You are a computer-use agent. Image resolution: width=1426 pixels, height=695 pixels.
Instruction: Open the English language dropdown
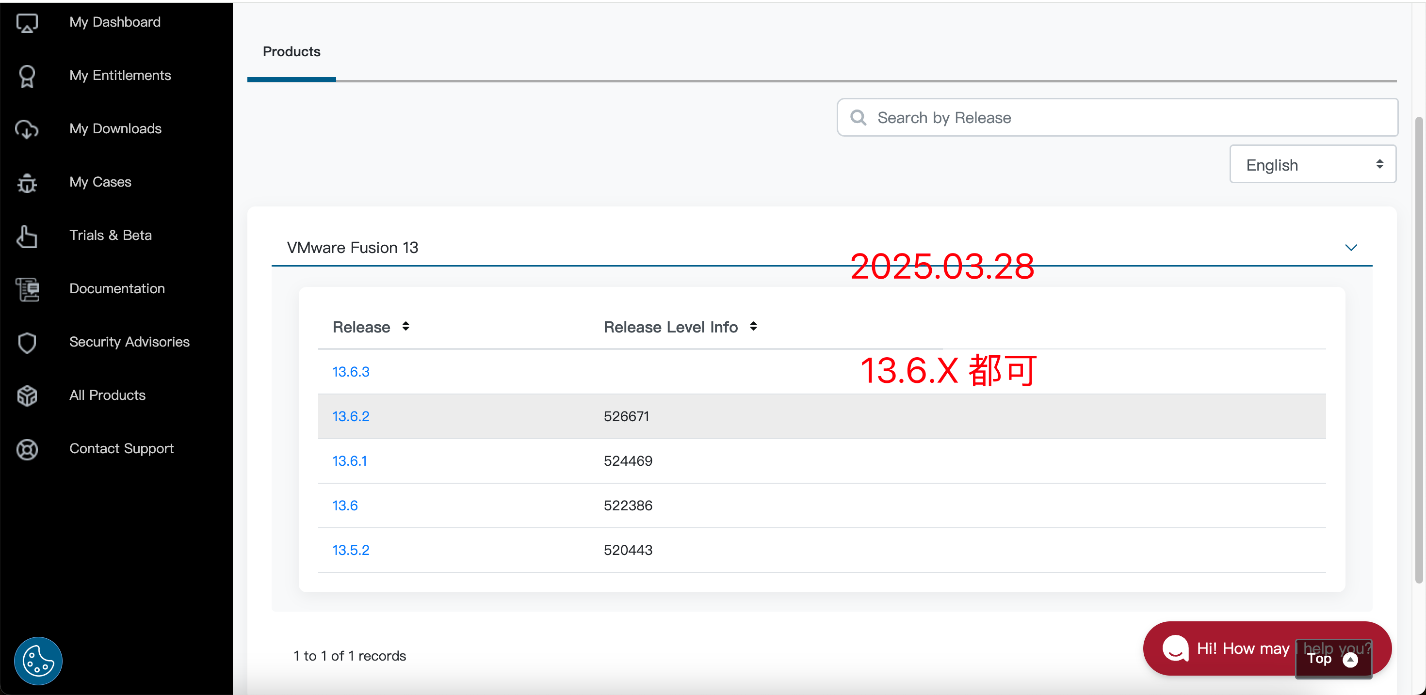click(x=1312, y=164)
